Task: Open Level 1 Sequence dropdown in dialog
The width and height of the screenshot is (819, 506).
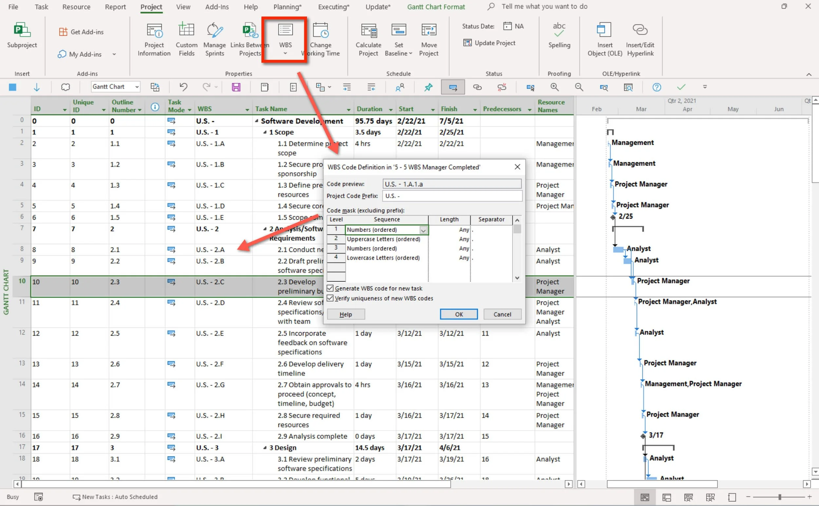Action: 423,230
